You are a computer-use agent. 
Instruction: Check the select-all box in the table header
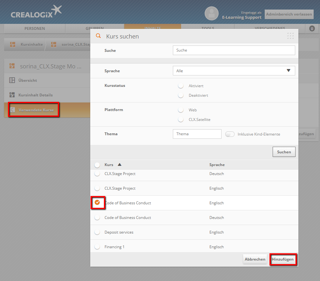pyautogui.click(x=97, y=165)
